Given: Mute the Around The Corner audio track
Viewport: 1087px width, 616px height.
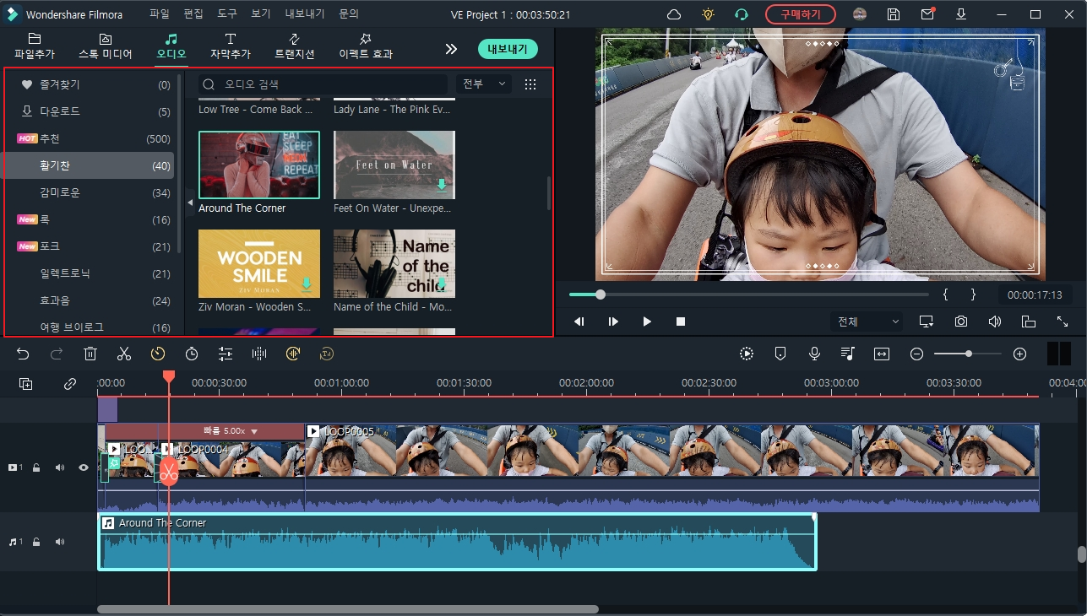Looking at the screenshot, I should [59, 541].
